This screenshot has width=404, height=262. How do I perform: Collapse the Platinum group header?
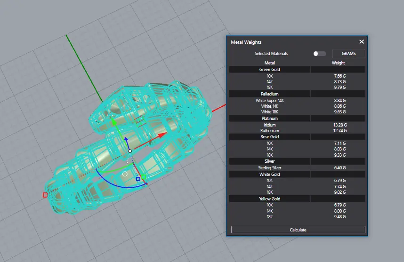point(270,119)
